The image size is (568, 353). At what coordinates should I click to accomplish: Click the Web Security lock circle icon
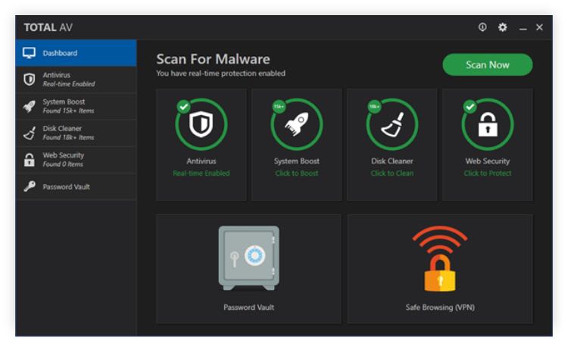488,124
